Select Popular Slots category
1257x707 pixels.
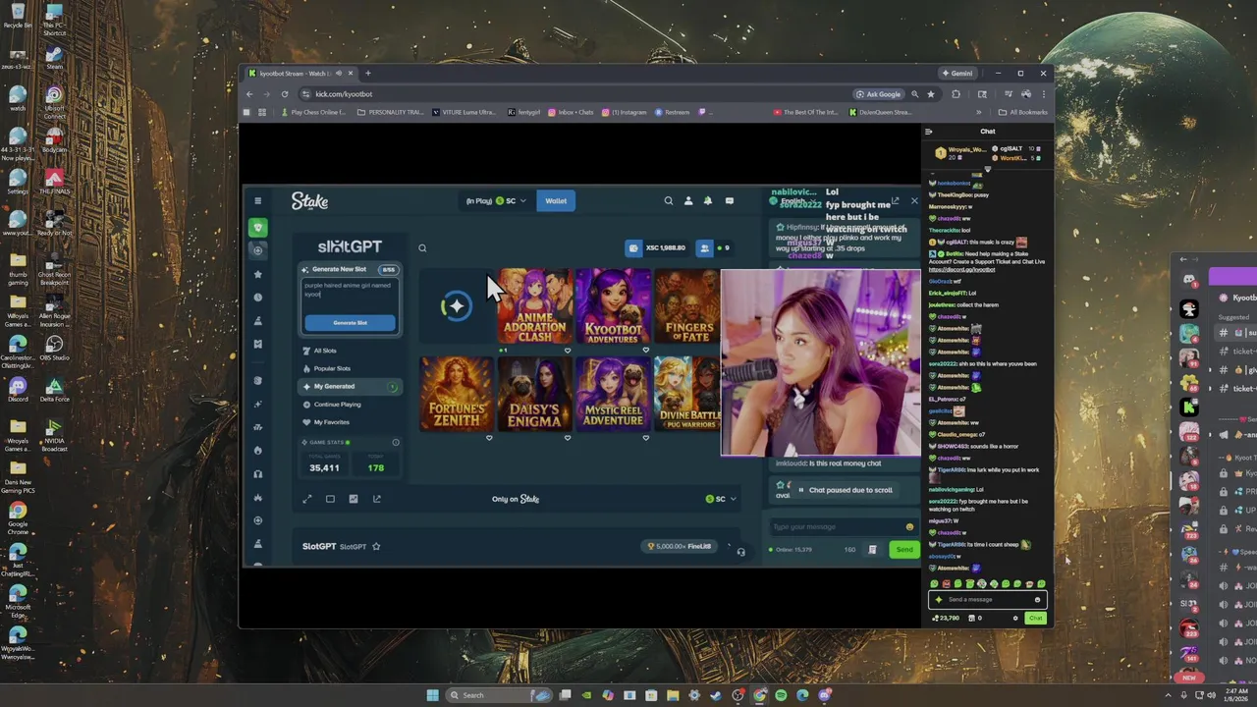click(x=332, y=368)
